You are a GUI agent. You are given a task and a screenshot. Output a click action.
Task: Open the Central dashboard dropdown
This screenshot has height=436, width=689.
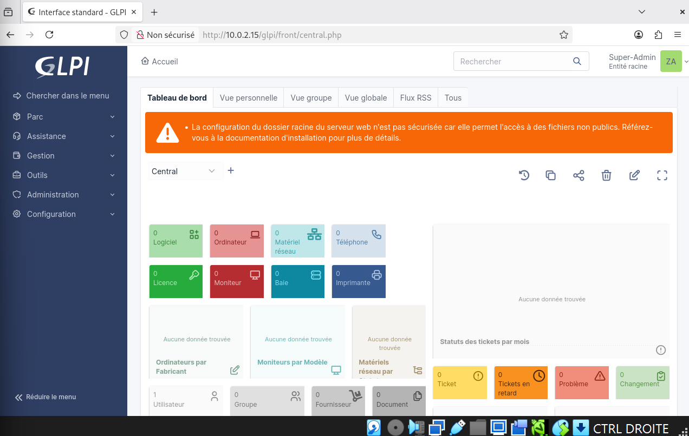coord(185,171)
